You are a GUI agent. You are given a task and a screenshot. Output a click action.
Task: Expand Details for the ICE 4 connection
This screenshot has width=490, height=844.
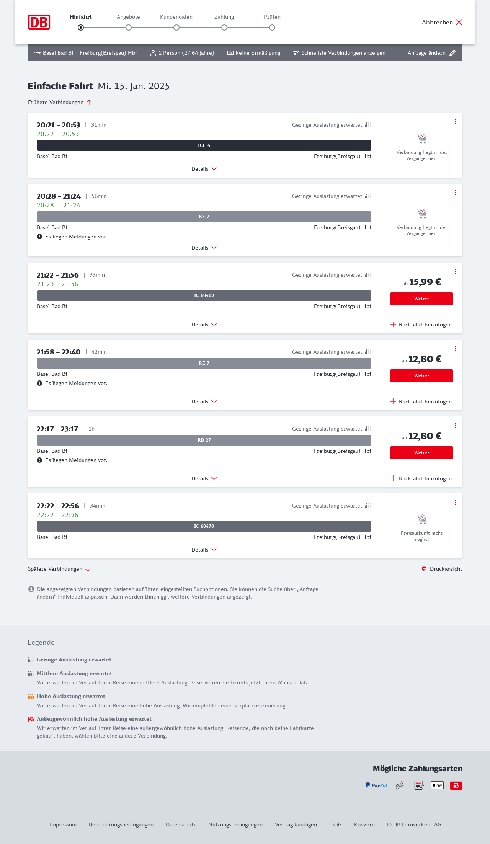pyautogui.click(x=204, y=169)
